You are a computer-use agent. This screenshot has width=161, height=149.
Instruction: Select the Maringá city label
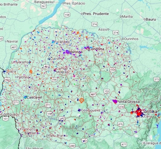click(x=75, y=52)
